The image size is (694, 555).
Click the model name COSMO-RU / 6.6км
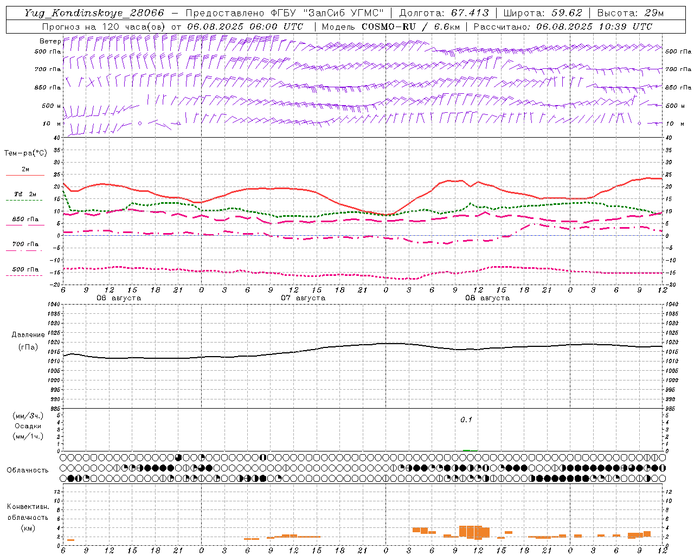click(x=411, y=27)
